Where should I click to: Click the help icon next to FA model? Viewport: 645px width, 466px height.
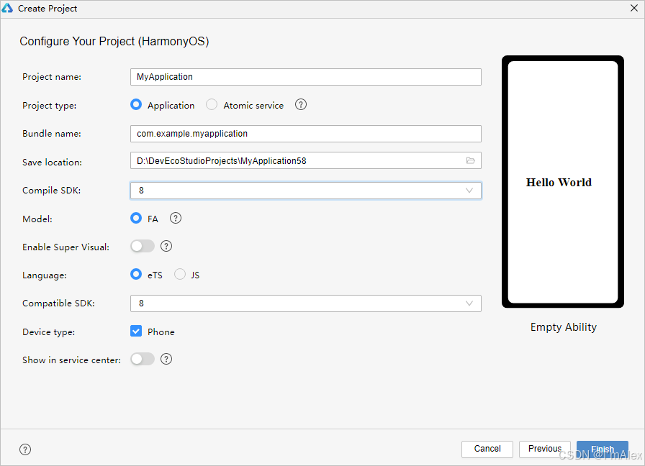(176, 218)
